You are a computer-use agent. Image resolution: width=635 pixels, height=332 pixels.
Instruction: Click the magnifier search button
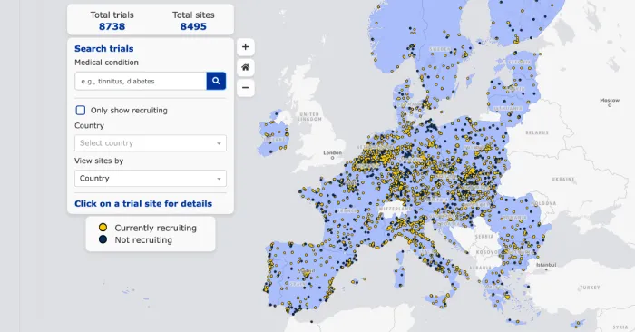coord(216,81)
